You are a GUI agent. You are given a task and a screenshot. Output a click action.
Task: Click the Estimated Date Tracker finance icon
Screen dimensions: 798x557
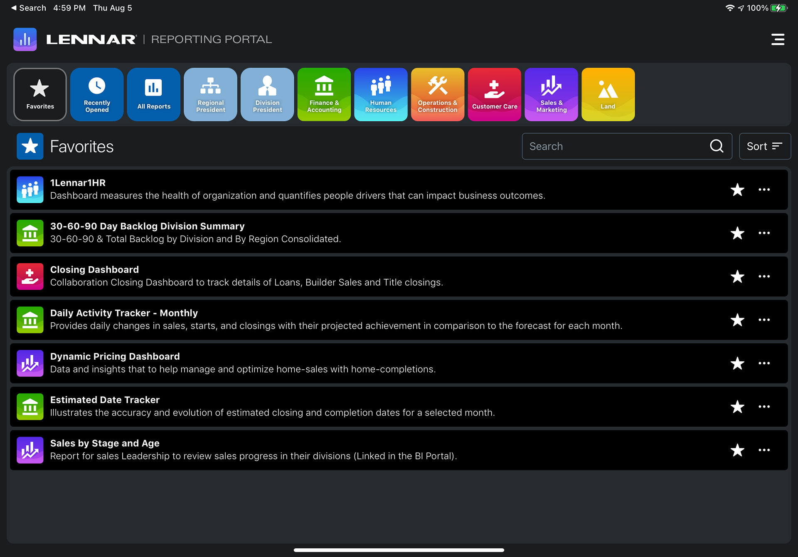pos(30,407)
